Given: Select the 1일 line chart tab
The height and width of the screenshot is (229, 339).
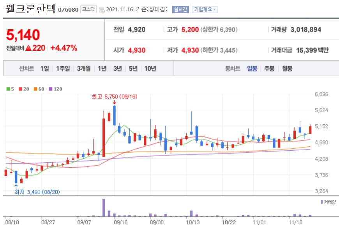Looking at the screenshot, I should click(44, 69).
